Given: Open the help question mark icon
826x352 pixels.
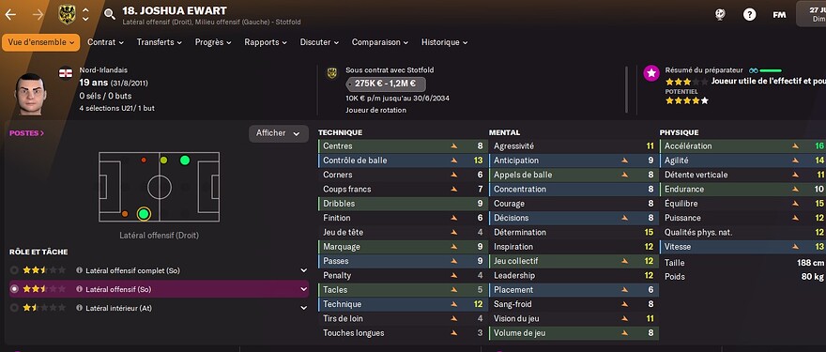Looking at the screenshot, I should 749,14.
